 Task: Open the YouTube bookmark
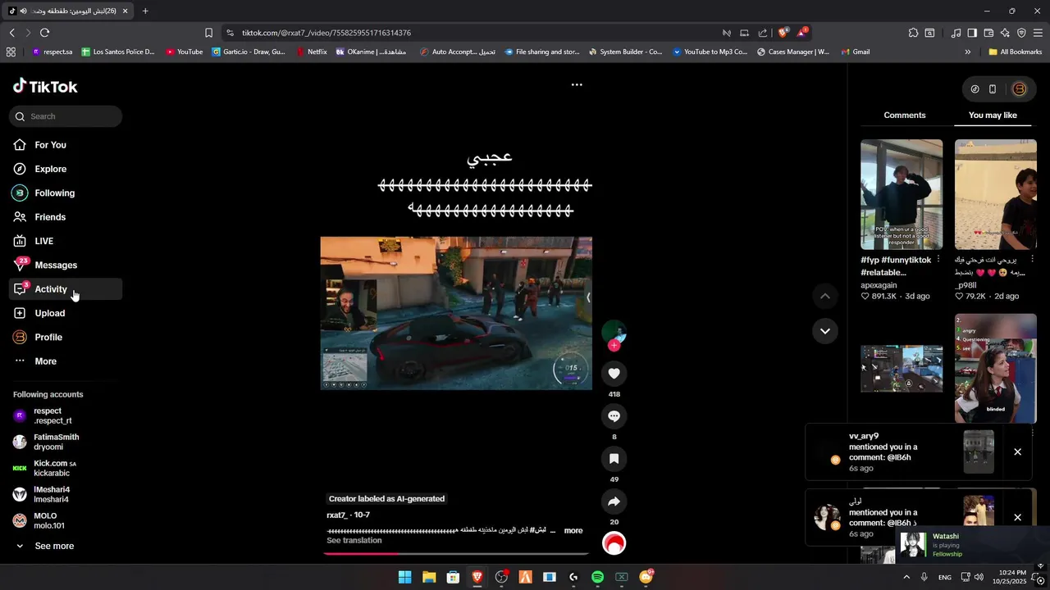click(184, 52)
